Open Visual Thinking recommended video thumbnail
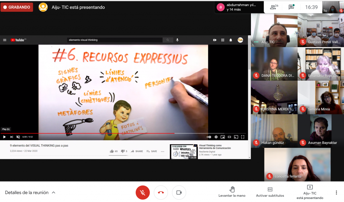Screen dimensions: 344x202 (x=184, y=152)
